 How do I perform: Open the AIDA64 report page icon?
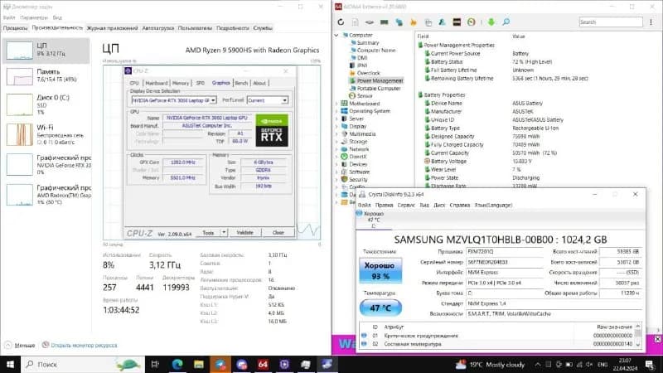click(356, 22)
